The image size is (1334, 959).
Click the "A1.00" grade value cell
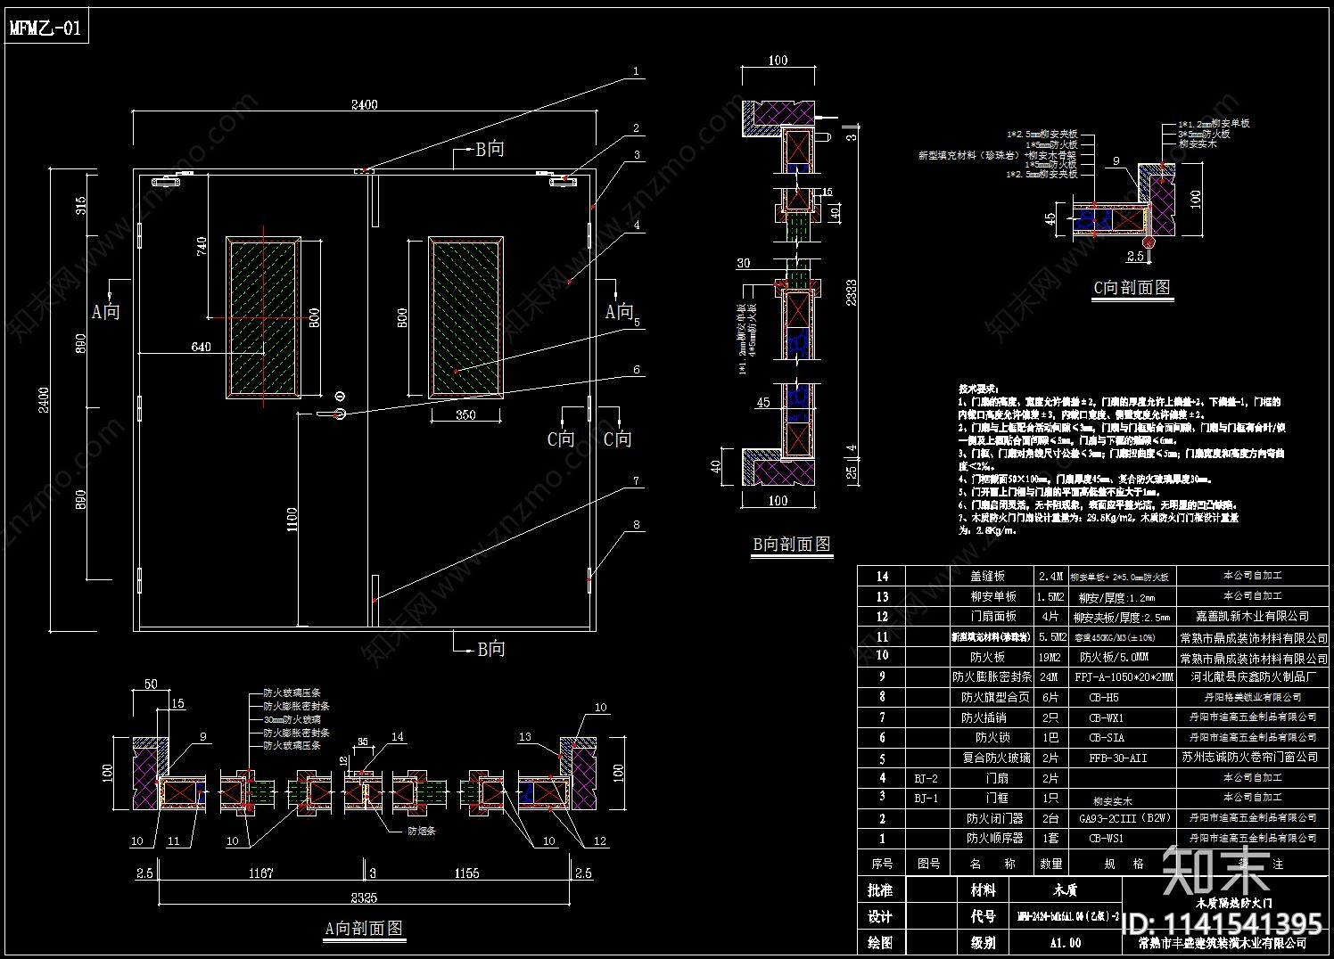(x=1065, y=942)
